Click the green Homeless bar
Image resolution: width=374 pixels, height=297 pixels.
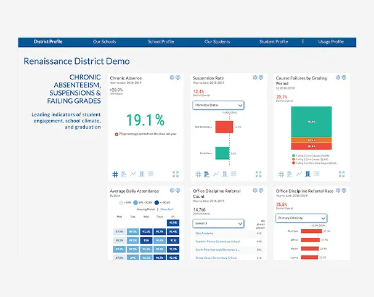(222, 153)
